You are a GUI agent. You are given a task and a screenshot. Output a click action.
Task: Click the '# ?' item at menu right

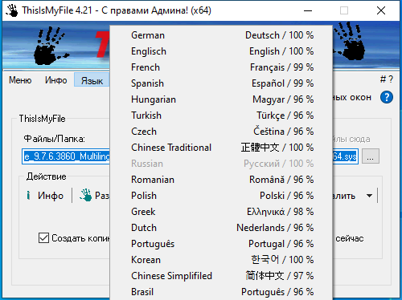tap(387, 79)
